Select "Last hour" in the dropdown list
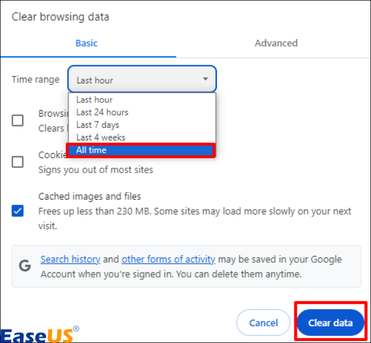This screenshot has width=371, height=343. 95,100
